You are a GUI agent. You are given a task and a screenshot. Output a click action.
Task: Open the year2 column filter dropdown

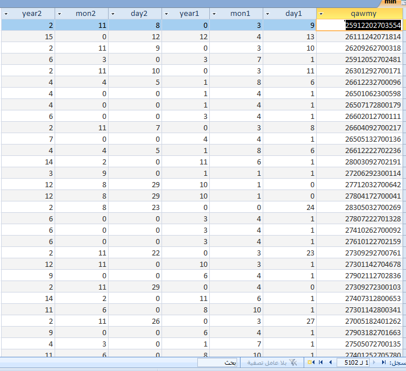6,14
